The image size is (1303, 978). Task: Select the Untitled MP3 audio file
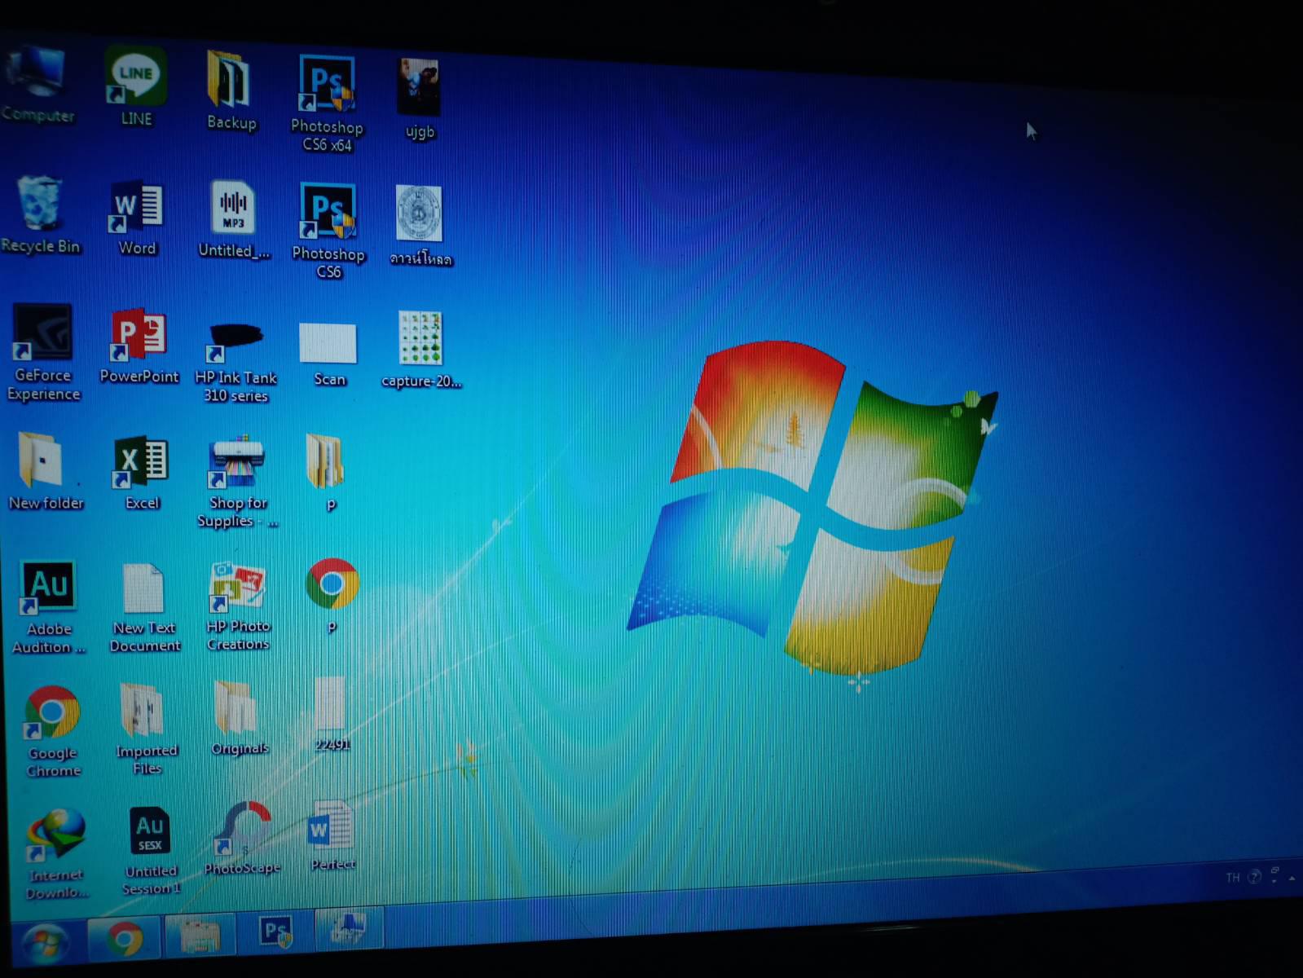(x=233, y=220)
